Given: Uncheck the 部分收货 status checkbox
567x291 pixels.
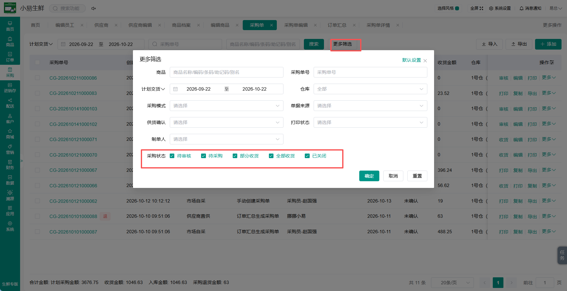Looking at the screenshot, I should (235, 156).
